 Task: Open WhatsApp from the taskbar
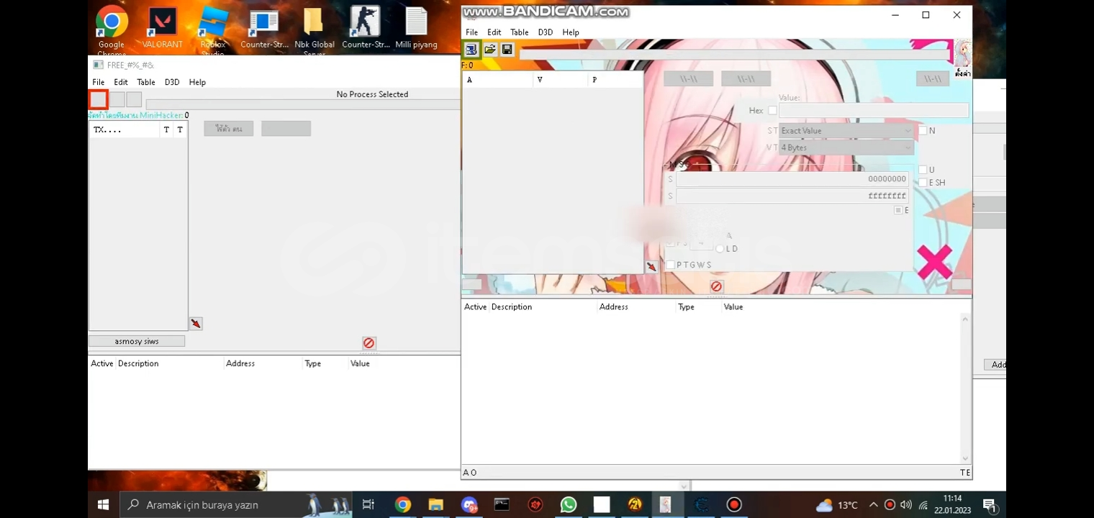(x=569, y=504)
